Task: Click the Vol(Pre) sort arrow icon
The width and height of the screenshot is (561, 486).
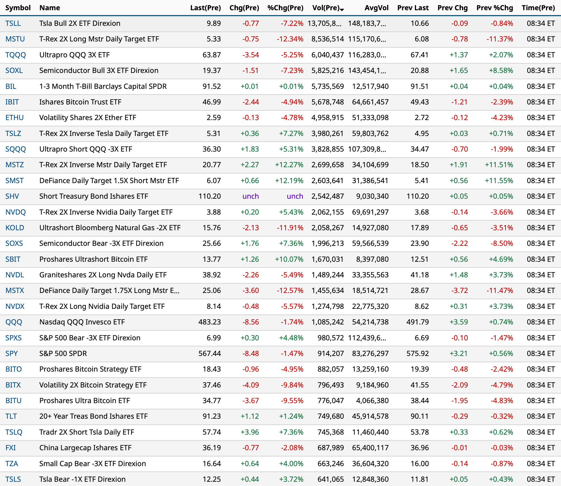Action: coord(342,10)
